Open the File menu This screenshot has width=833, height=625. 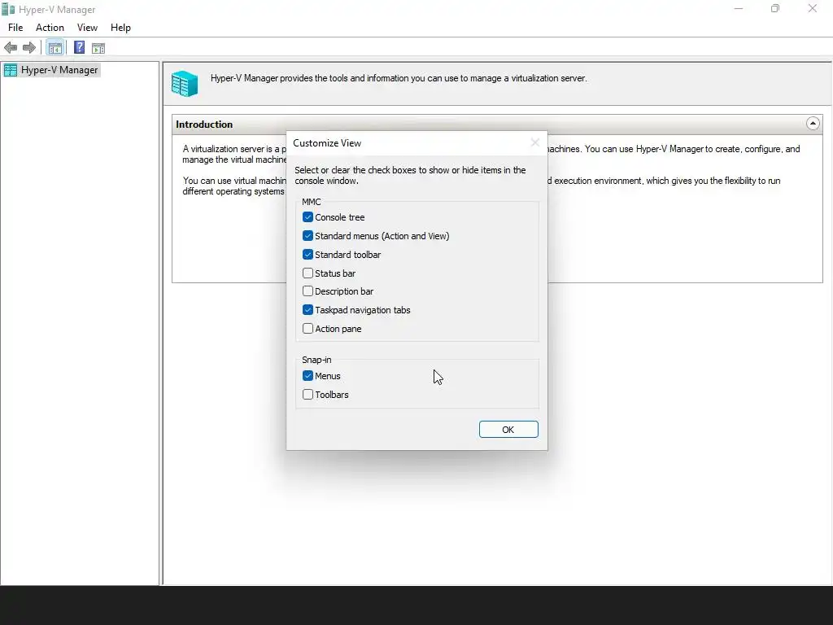tap(15, 28)
